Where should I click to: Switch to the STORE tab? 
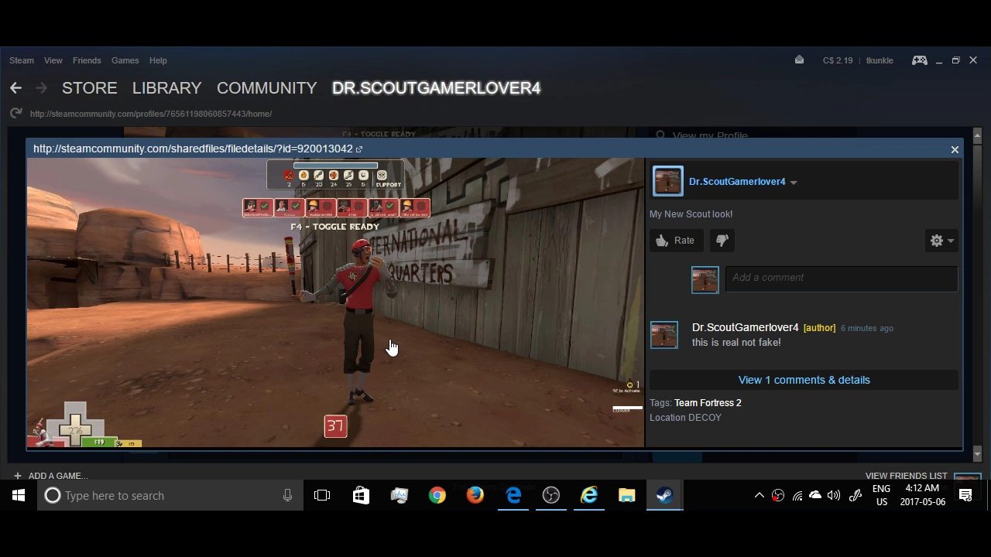pos(90,88)
